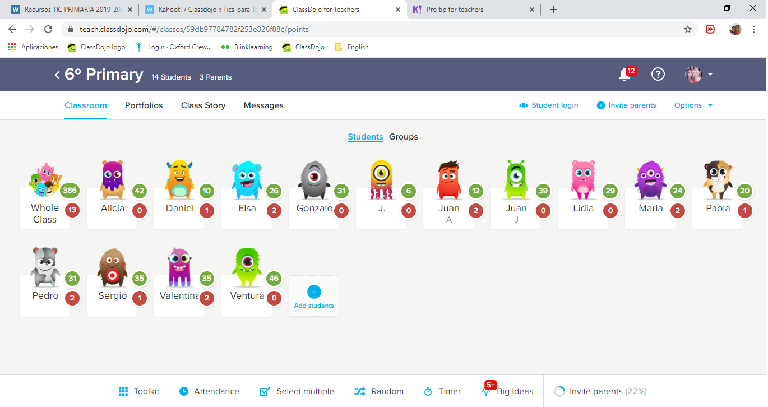Click the Whole Class red 13 points badge
Image resolution: width=768 pixels, height=407 pixels.
pos(72,211)
